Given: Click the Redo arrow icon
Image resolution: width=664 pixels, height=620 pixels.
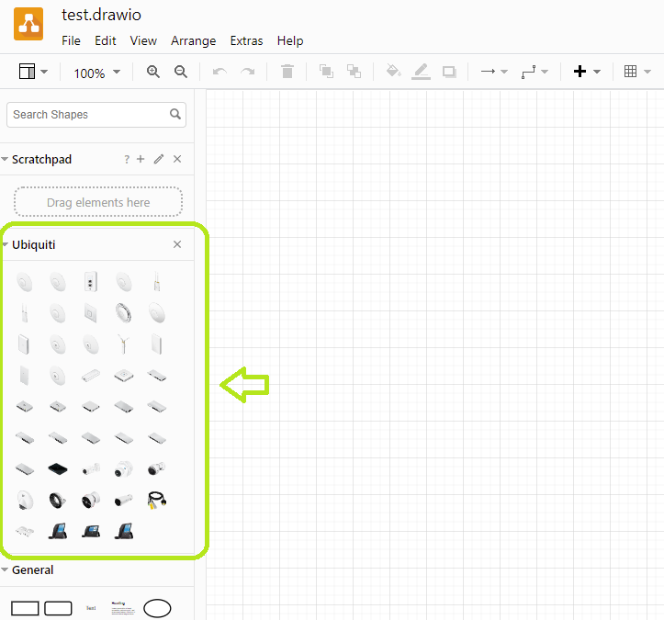Looking at the screenshot, I should [x=248, y=72].
